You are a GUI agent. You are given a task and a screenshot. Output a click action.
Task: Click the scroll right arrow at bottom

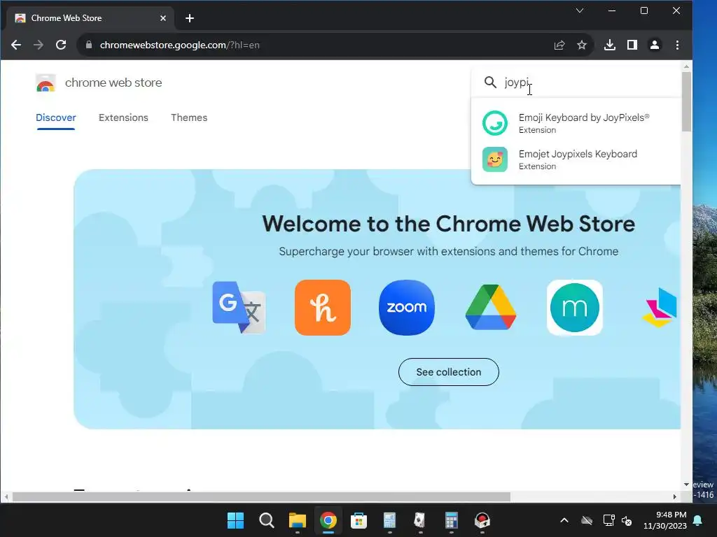pyautogui.click(x=675, y=497)
